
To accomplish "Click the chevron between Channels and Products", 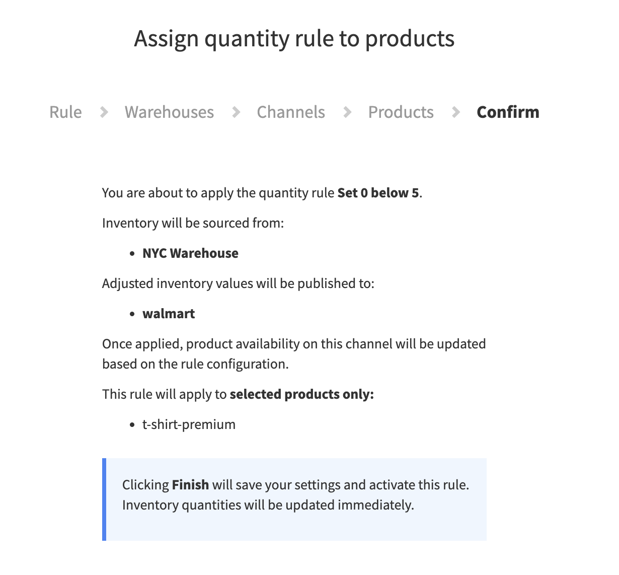I will point(347,112).
